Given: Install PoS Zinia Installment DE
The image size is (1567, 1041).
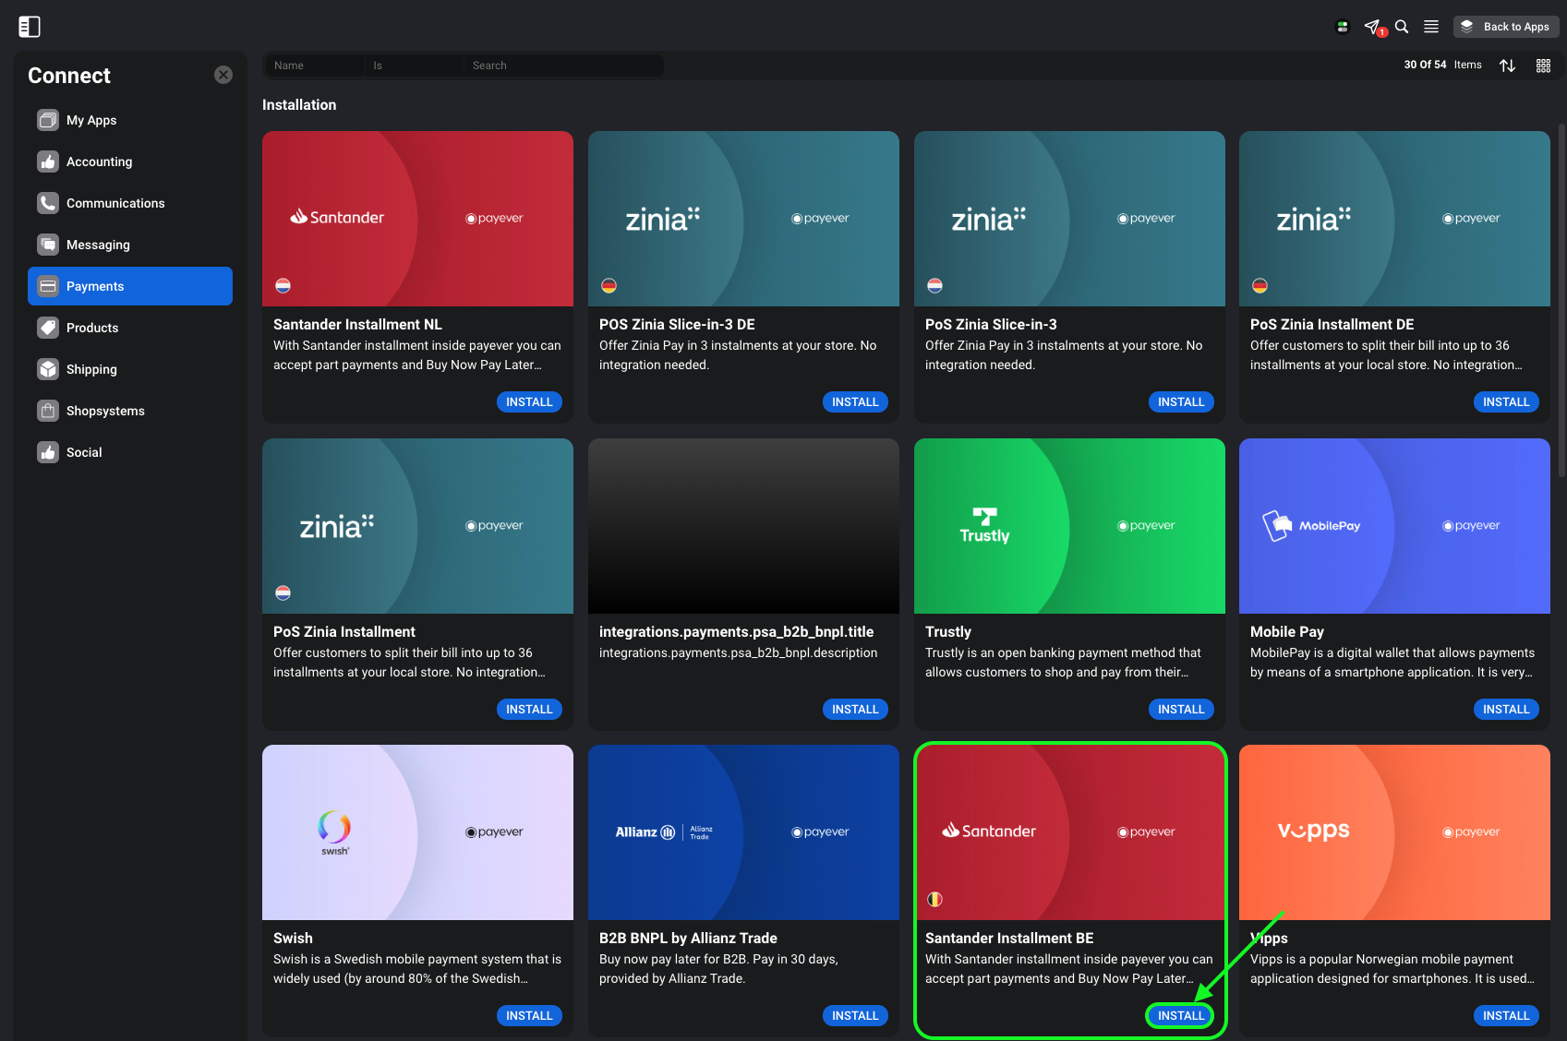Looking at the screenshot, I should tap(1506, 402).
